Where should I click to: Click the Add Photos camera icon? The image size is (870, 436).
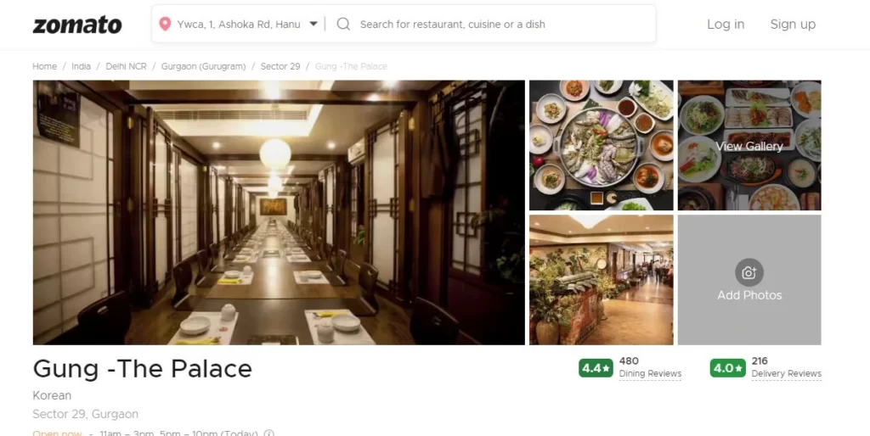749,272
